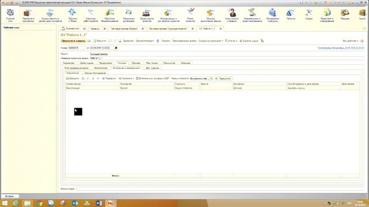Select the Параметры tab
The height and width of the screenshot is (207, 369).
point(69,63)
